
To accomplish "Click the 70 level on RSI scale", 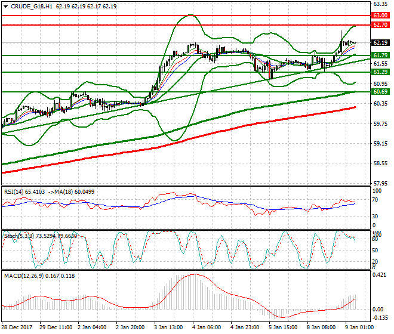I will (375, 200).
